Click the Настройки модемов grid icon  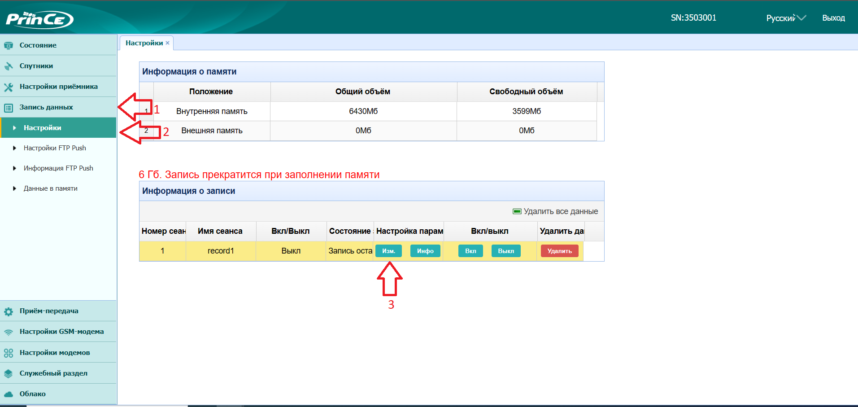(x=9, y=353)
